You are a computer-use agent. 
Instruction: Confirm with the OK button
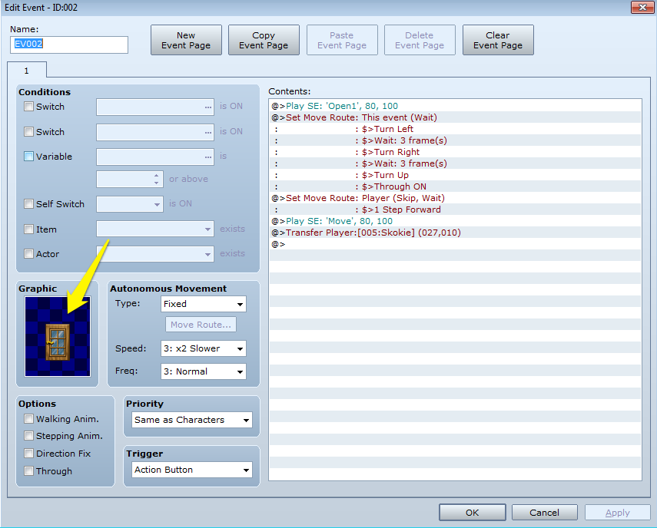(473, 513)
